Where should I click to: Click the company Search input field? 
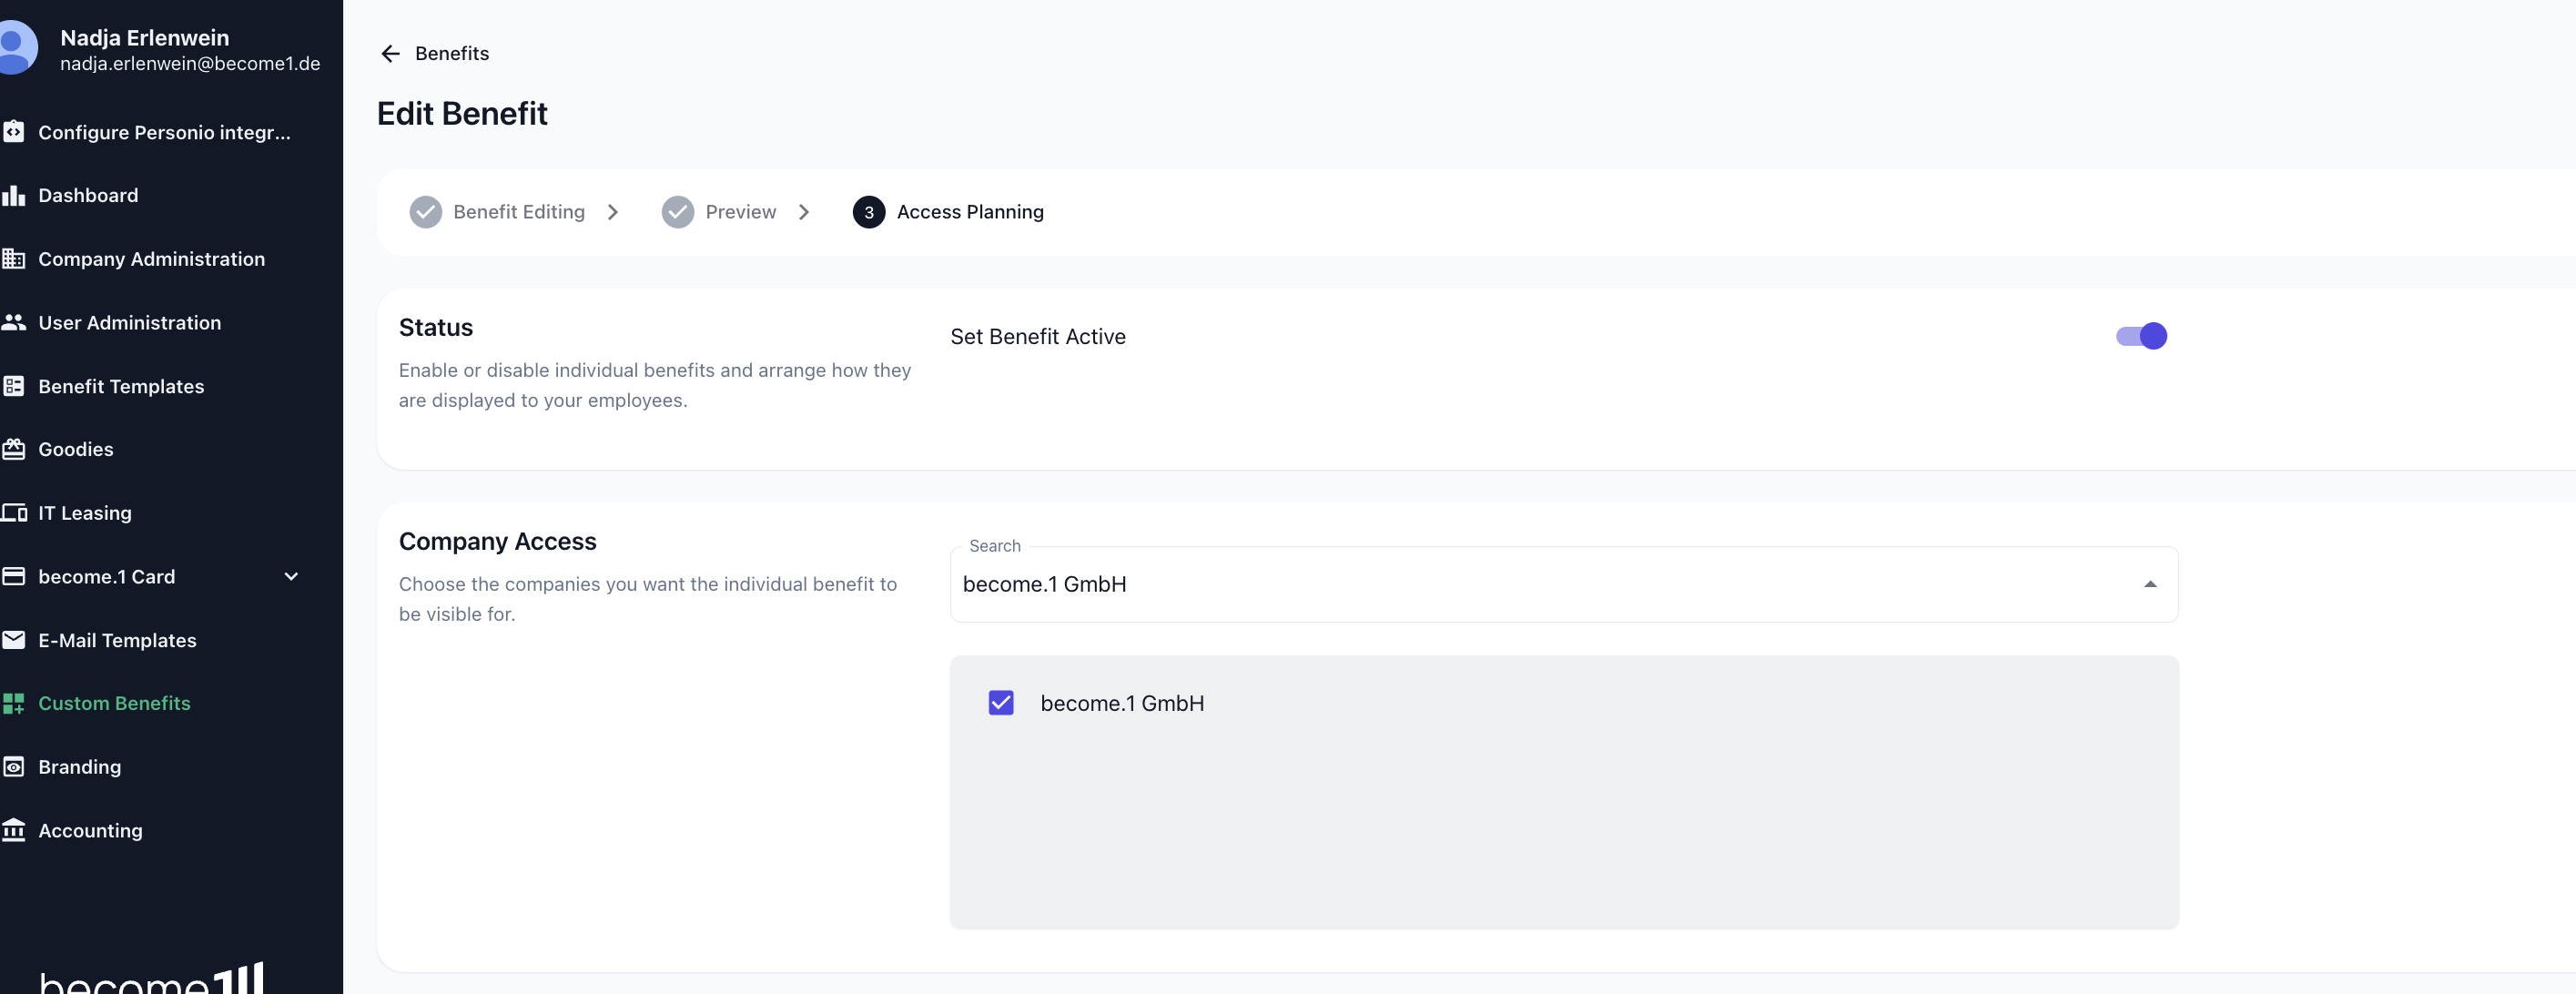(1563, 584)
